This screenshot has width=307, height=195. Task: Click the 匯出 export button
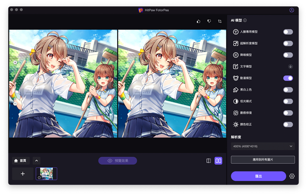click(258, 176)
